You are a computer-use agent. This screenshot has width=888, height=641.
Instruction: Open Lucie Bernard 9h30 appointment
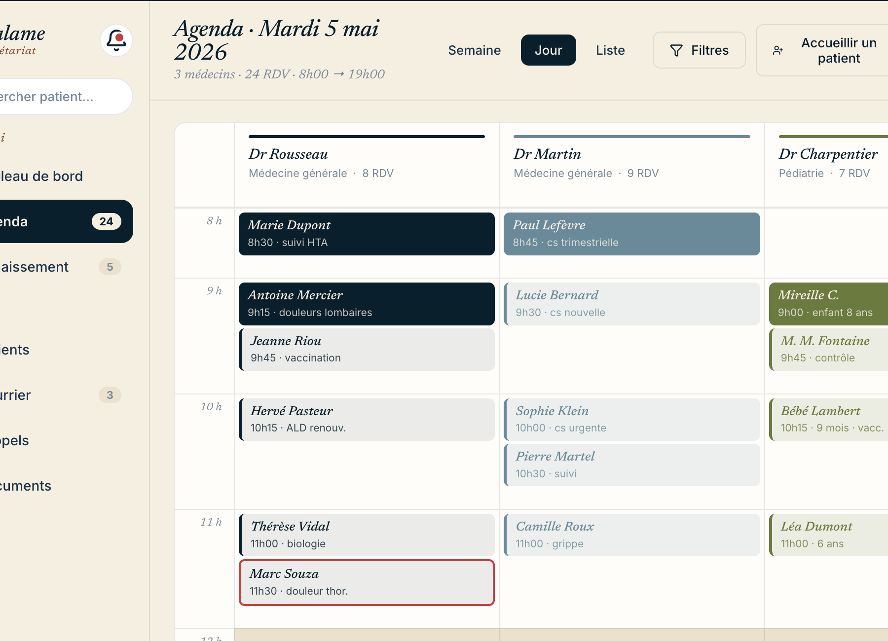(631, 304)
